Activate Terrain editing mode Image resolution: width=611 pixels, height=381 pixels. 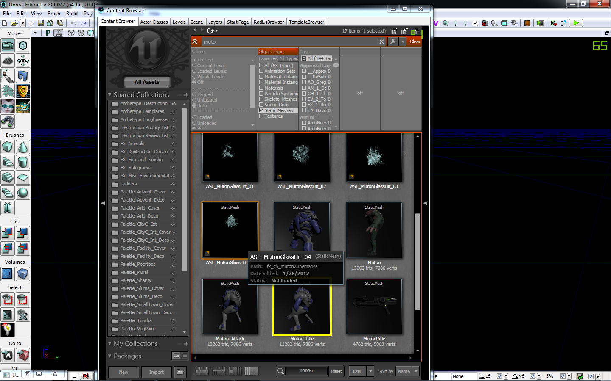click(x=7, y=61)
